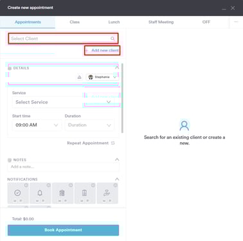
Task: Click the clipboard notification tile
Action: pyautogui.click(x=62, y=193)
